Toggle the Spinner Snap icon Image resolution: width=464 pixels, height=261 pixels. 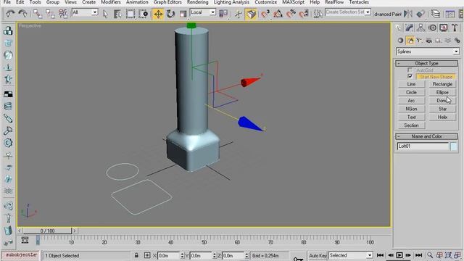pyautogui.click(x=304, y=14)
